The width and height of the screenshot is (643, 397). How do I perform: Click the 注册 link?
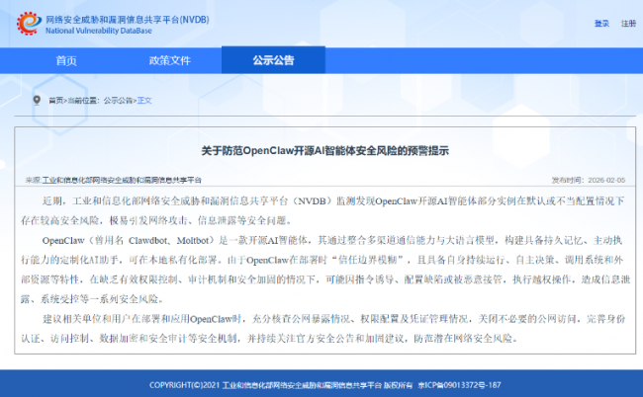pos(628,24)
